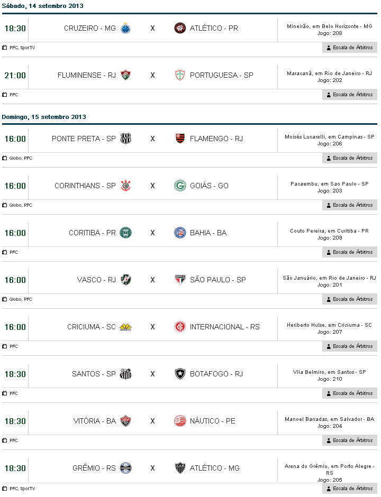Viewport: 381px width, 497px height.
Task: Open Escala de Árbitros for Cruzeiro match
Action: (350, 48)
